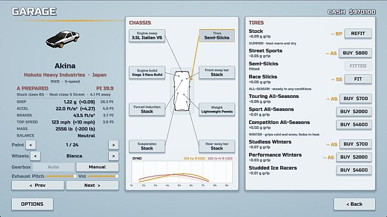Viewport: 387px width, 217px height.
Task: Buy Competition All-Seasons for $4600
Action: (354, 125)
